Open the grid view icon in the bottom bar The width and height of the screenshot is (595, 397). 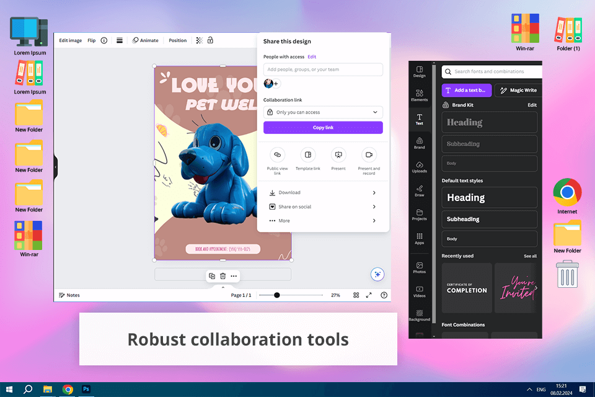(356, 295)
